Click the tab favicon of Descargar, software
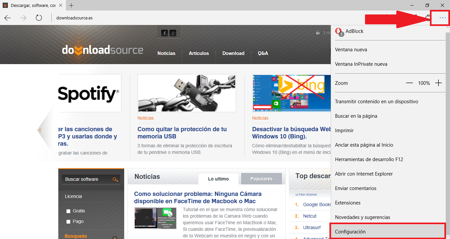Image resolution: width=450 pixels, height=239 pixels. pyautogui.click(x=5, y=6)
